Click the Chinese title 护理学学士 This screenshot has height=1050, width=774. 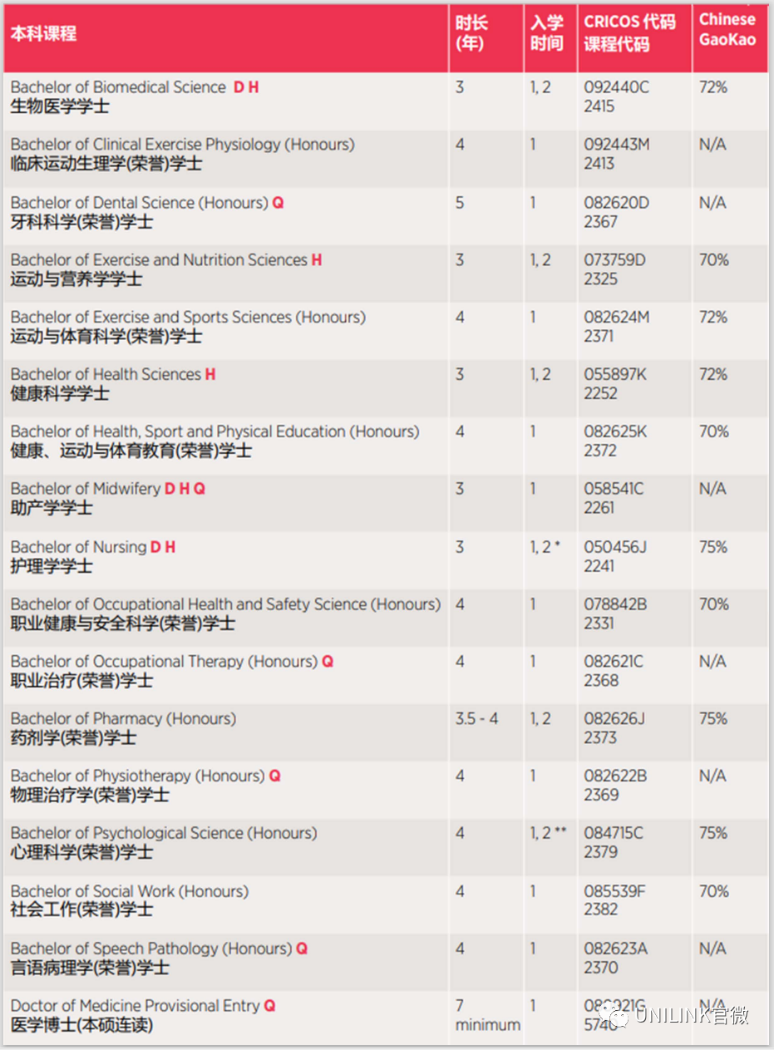click(x=52, y=567)
